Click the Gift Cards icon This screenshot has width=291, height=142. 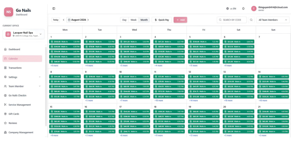(5, 114)
